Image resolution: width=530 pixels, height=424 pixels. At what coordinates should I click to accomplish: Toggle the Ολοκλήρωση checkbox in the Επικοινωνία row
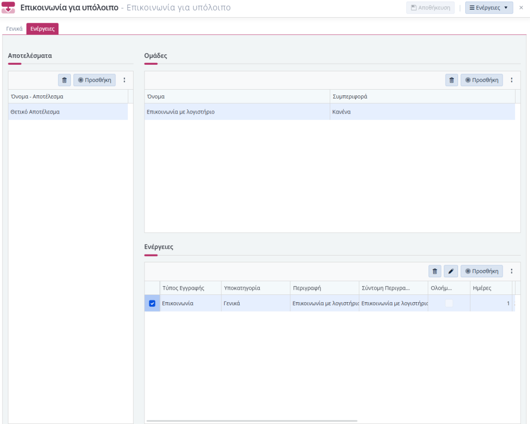click(449, 303)
